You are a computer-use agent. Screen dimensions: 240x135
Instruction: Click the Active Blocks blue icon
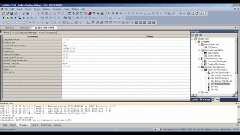(x=205, y=53)
